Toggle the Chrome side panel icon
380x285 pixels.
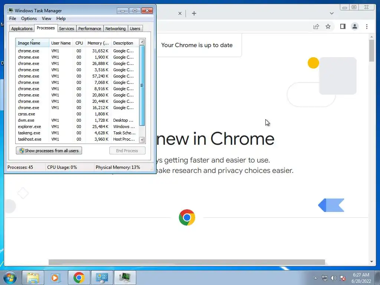[343, 26]
